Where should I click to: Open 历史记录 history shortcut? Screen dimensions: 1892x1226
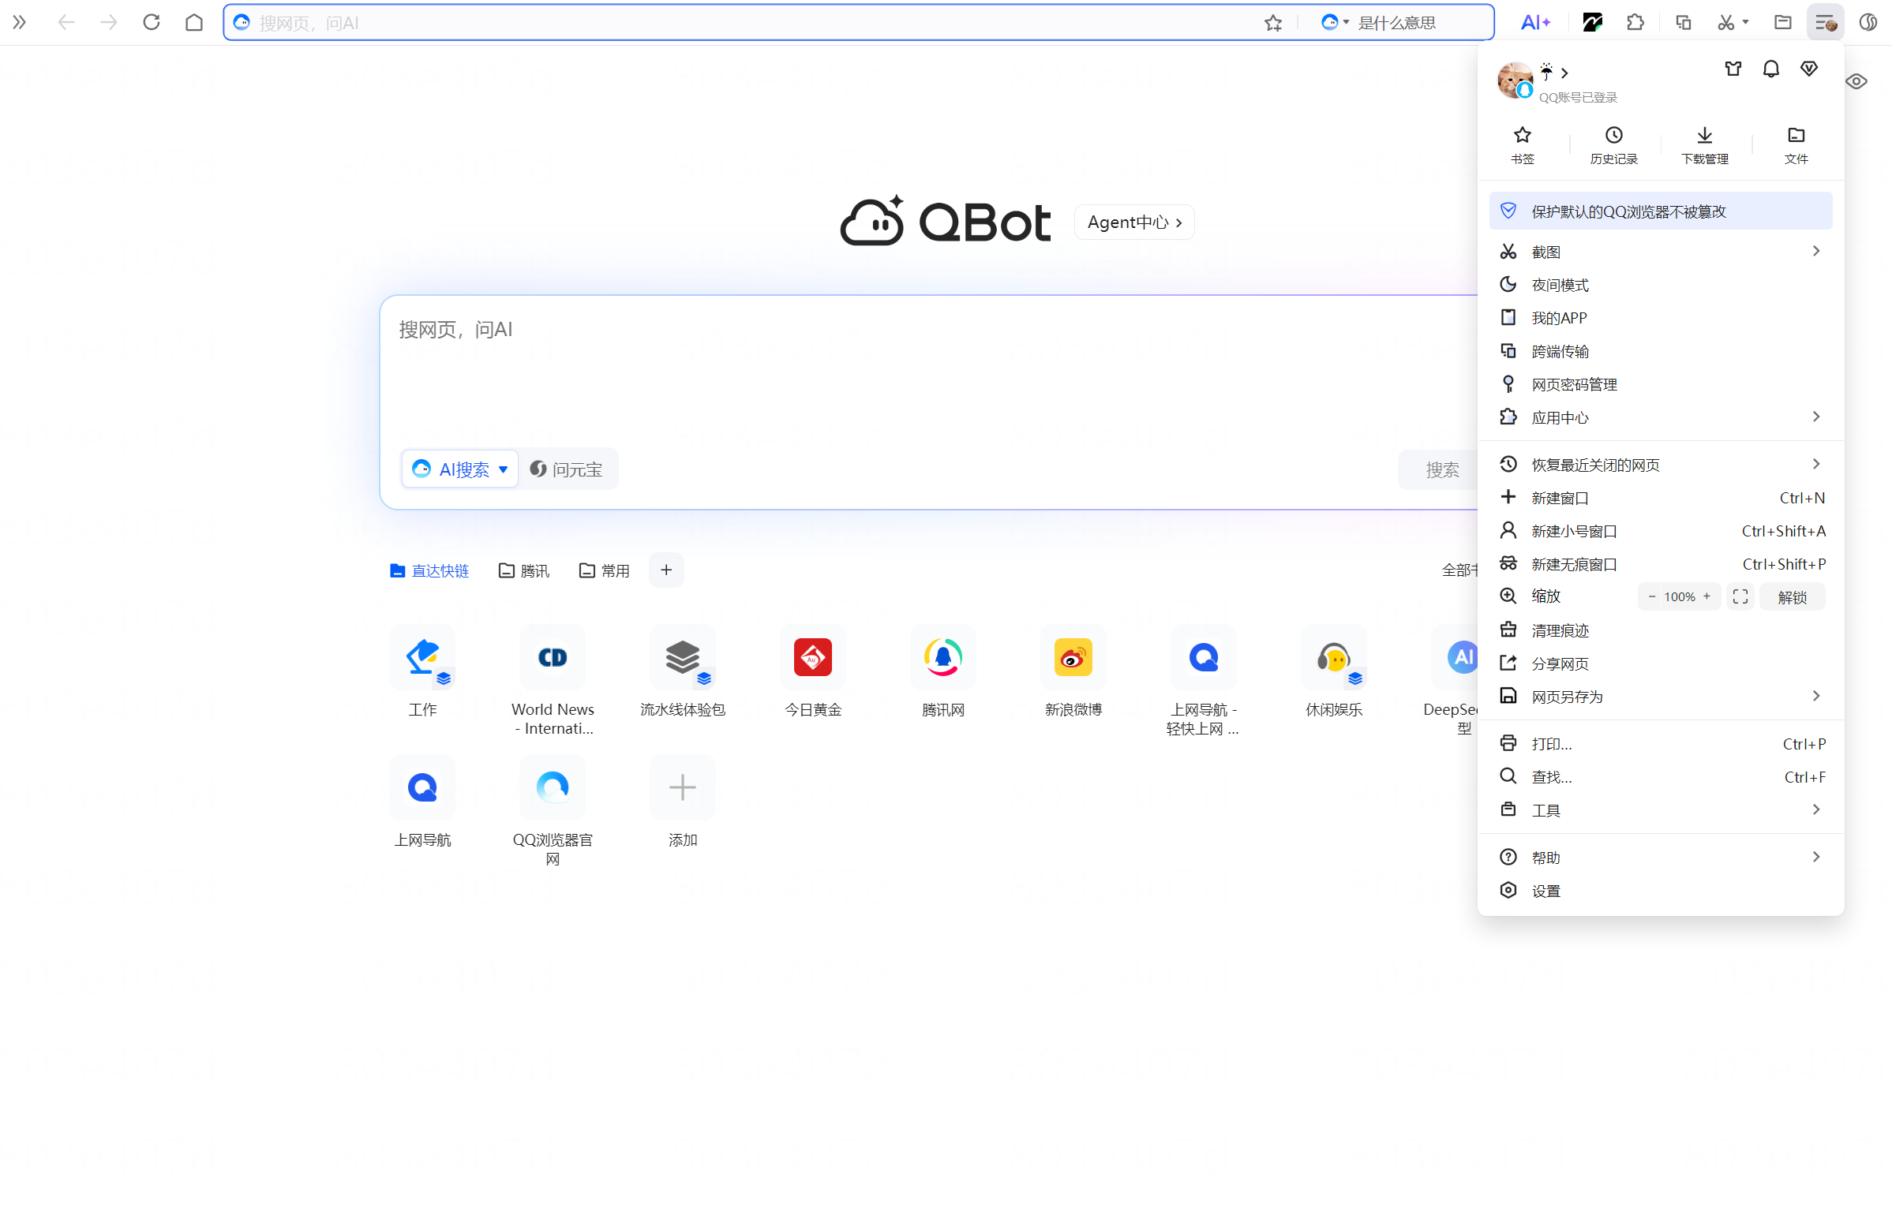[x=1613, y=145]
